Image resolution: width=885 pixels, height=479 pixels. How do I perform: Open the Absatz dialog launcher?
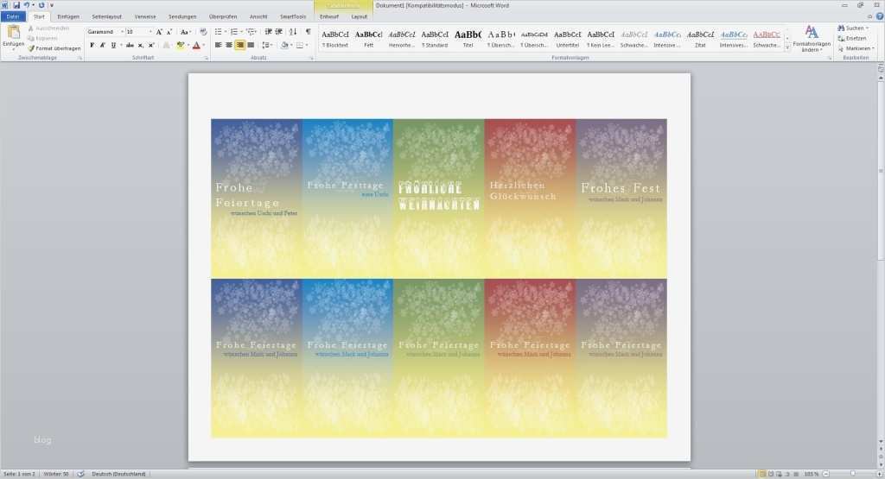pos(311,58)
